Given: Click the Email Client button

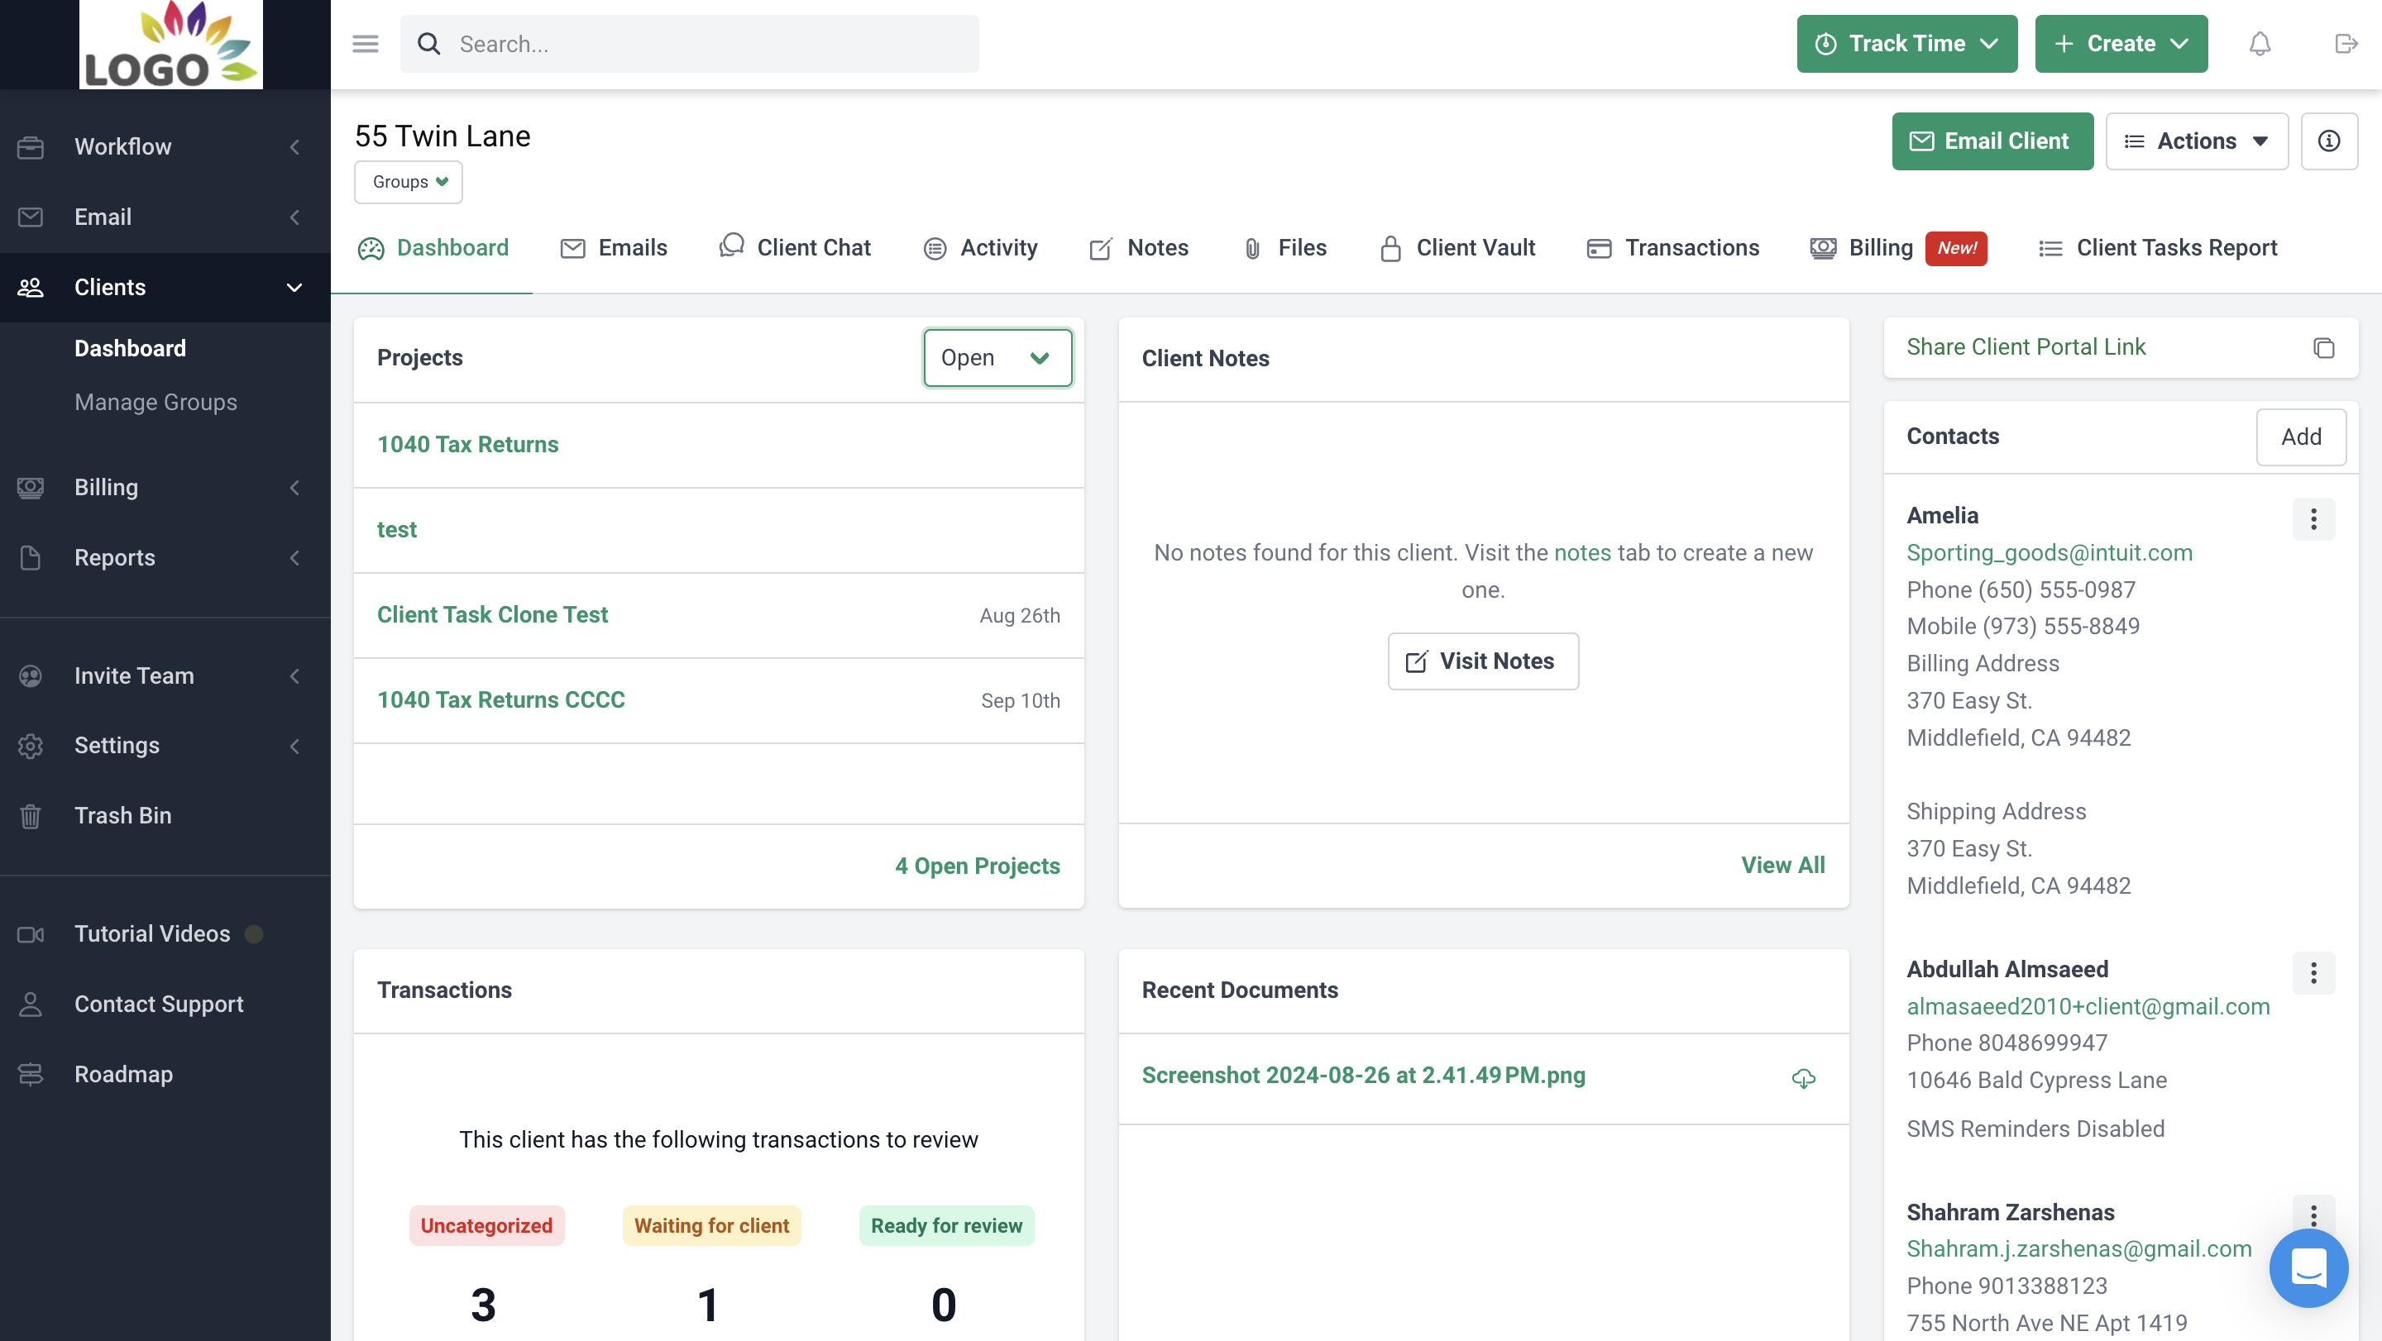Looking at the screenshot, I should [x=1992, y=141].
